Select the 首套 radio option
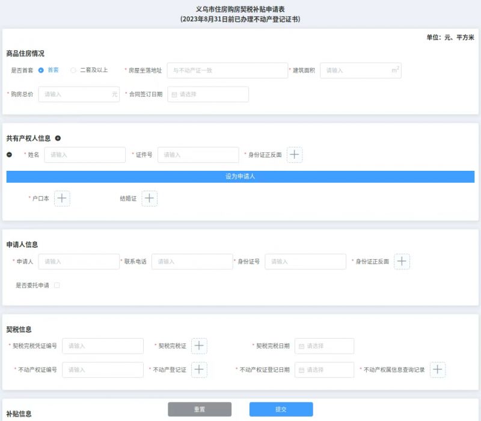The width and height of the screenshot is (481, 421). [41, 70]
